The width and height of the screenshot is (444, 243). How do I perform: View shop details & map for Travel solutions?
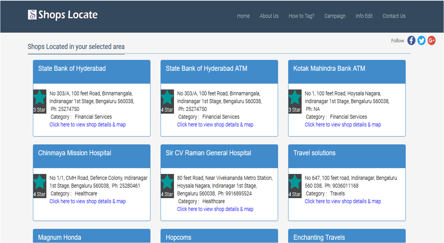[343, 201]
